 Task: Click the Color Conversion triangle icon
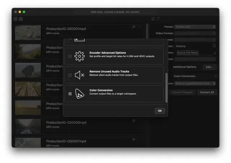point(79,94)
